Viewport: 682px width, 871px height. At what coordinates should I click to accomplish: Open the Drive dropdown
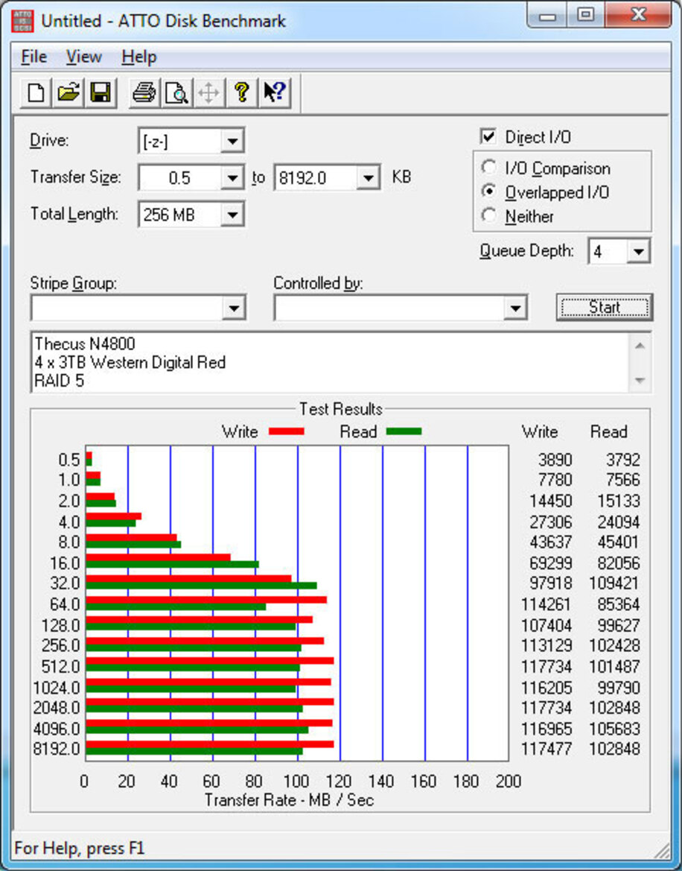coord(232,141)
